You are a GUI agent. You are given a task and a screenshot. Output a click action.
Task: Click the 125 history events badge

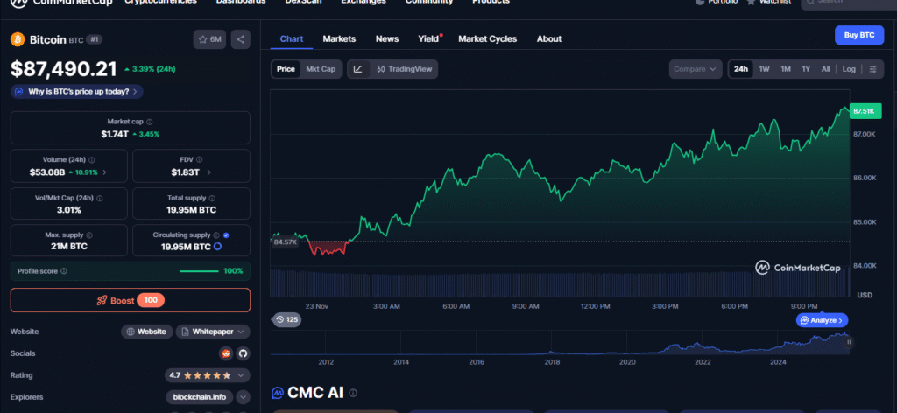tap(286, 320)
